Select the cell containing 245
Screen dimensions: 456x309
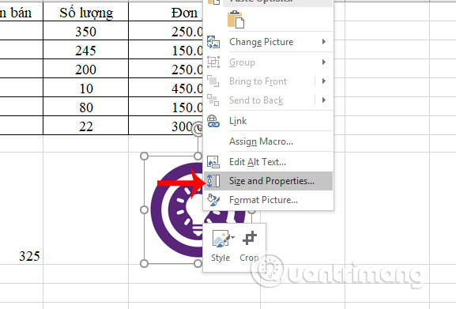click(86, 50)
